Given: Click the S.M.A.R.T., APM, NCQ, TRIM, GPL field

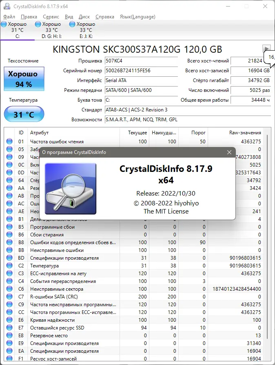Looking at the screenshot, I should pyautogui.click(x=188, y=119).
